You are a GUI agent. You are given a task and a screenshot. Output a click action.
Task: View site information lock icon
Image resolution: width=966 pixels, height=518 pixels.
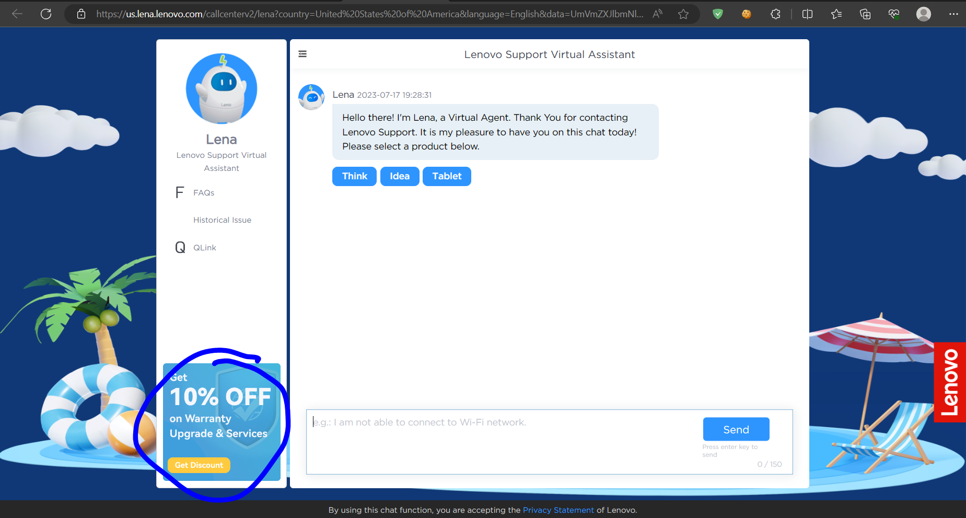(x=81, y=14)
